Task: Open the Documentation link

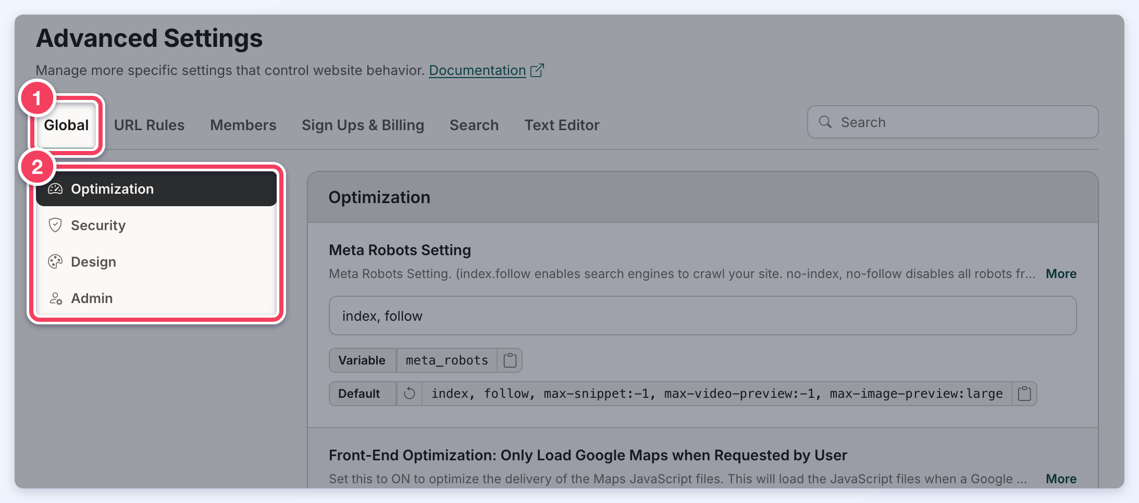Action: (477, 70)
